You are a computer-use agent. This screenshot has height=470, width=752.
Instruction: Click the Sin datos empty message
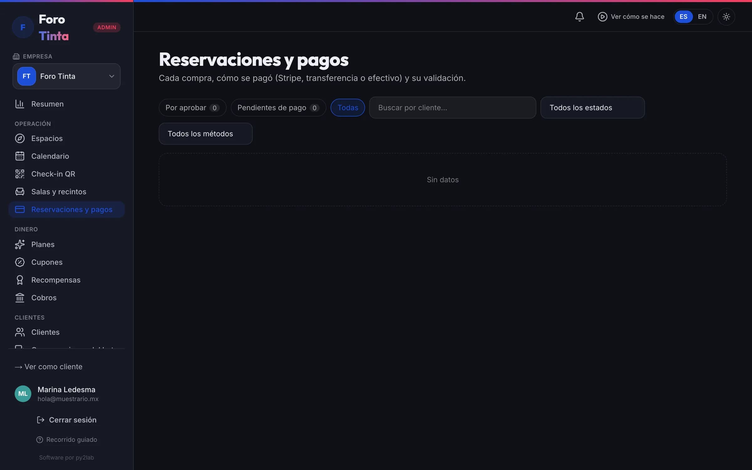click(442, 180)
